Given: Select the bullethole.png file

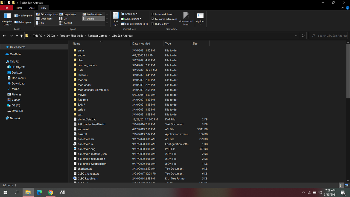Looking at the screenshot, I should [x=86, y=149].
